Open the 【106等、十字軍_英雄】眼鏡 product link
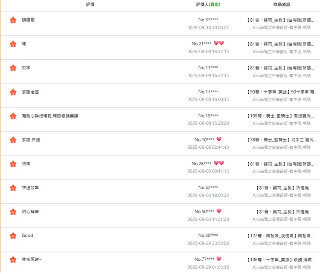The height and width of the screenshot is (274, 320). [281, 260]
